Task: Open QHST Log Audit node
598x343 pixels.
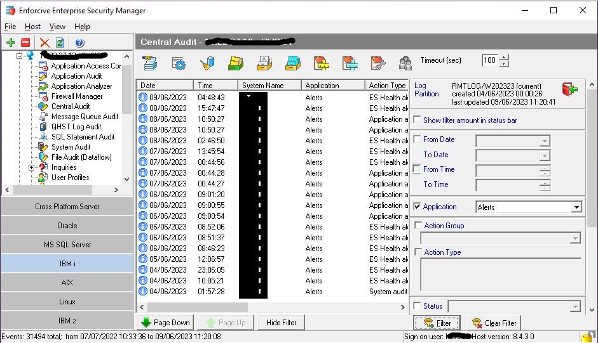Action: (x=76, y=127)
